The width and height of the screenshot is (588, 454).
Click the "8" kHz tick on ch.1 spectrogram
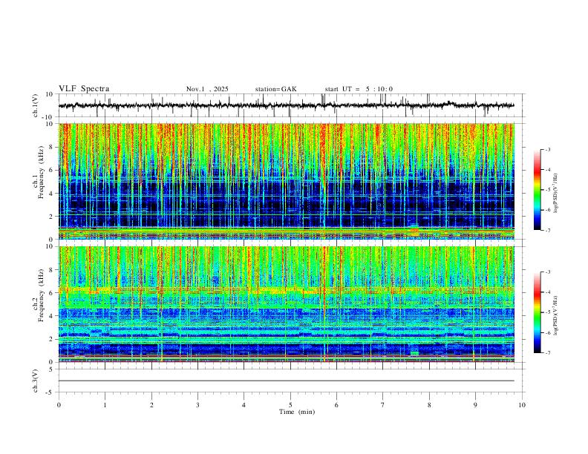(x=51, y=147)
